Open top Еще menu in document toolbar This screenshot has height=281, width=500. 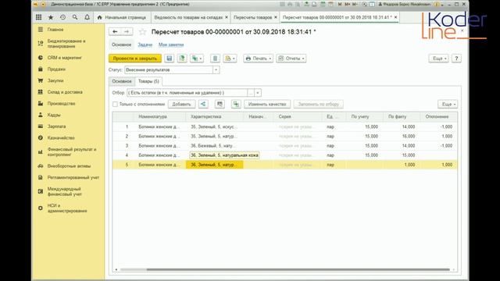coord(439,59)
